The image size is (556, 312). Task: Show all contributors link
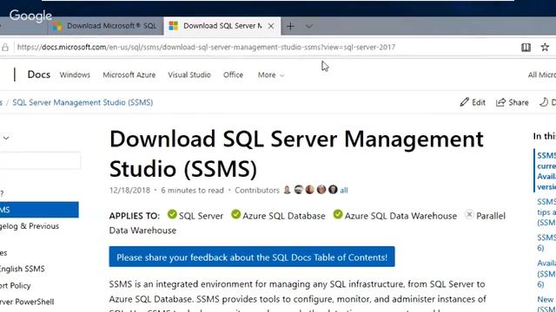point(344,191)
